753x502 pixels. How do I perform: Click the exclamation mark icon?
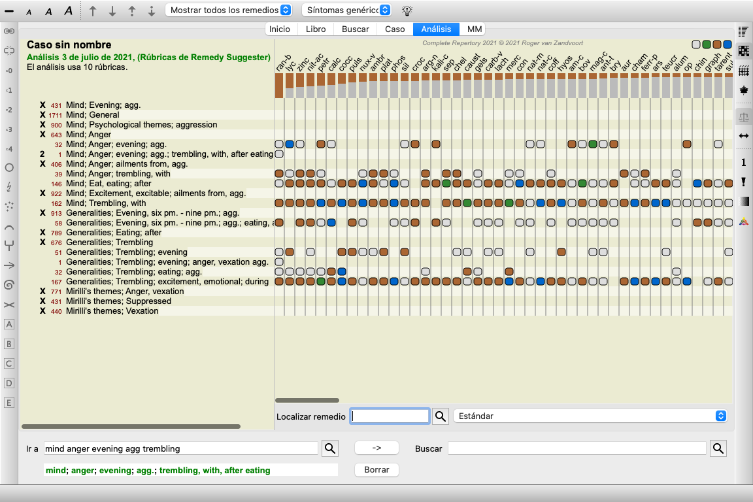pos(743,182)
